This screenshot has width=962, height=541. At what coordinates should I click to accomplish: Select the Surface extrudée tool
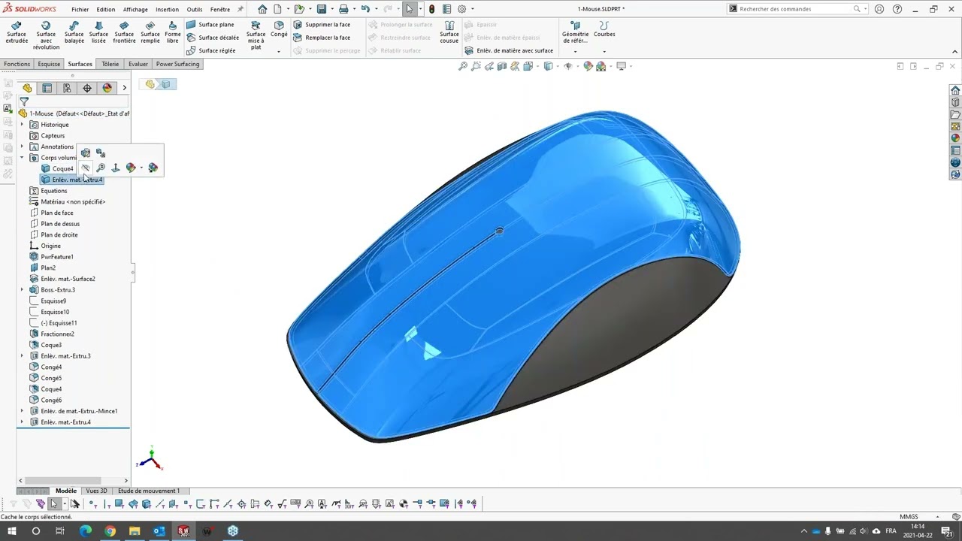[x=17, y=32]
